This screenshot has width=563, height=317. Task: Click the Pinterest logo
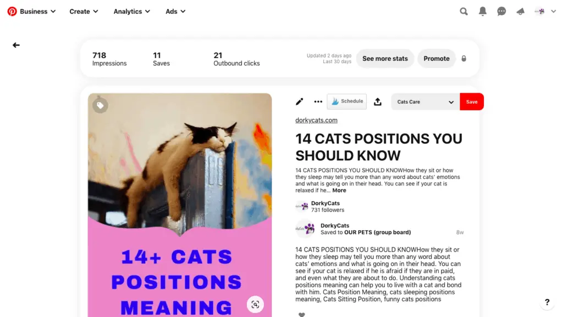point(12,12)
